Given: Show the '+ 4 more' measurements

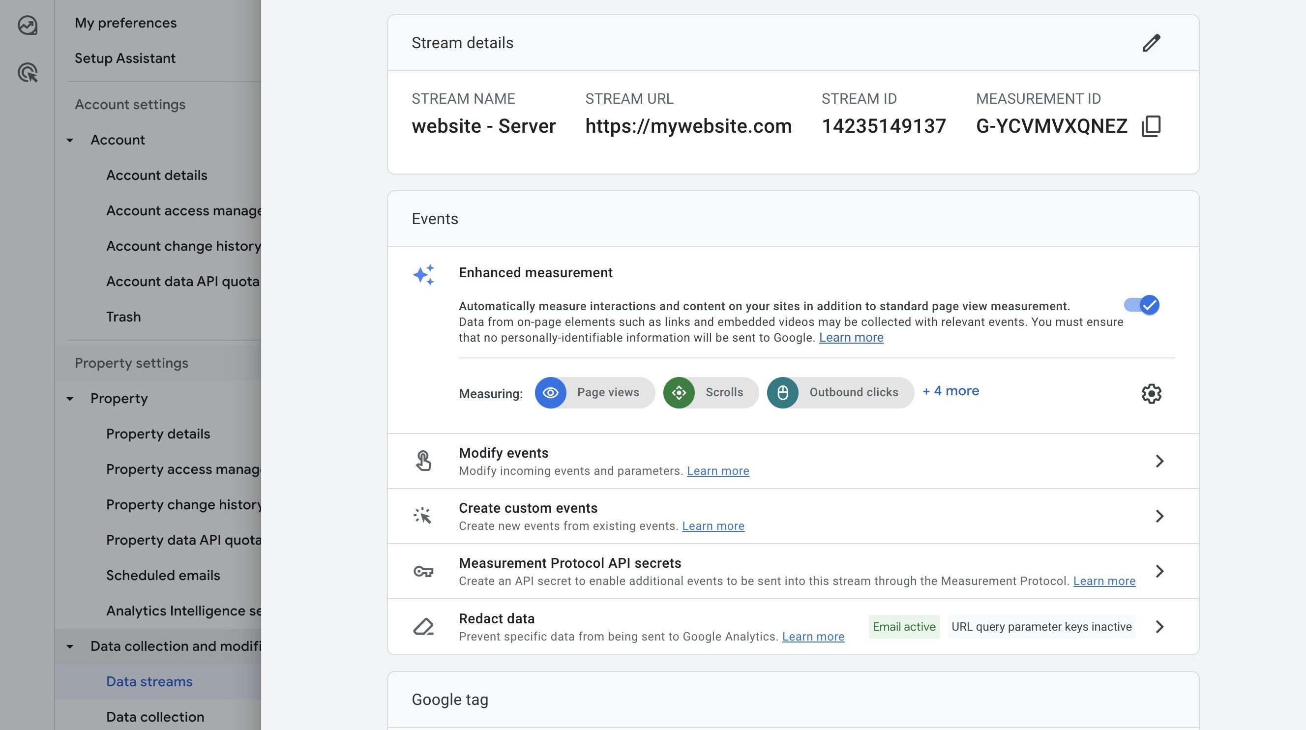Looking at the screenshot, I should 950,391.
